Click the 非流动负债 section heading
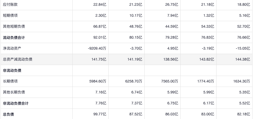The image size is (253, 119). (x=12, y=70)
